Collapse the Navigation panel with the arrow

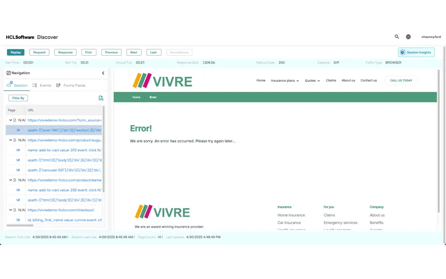point(103,73)
